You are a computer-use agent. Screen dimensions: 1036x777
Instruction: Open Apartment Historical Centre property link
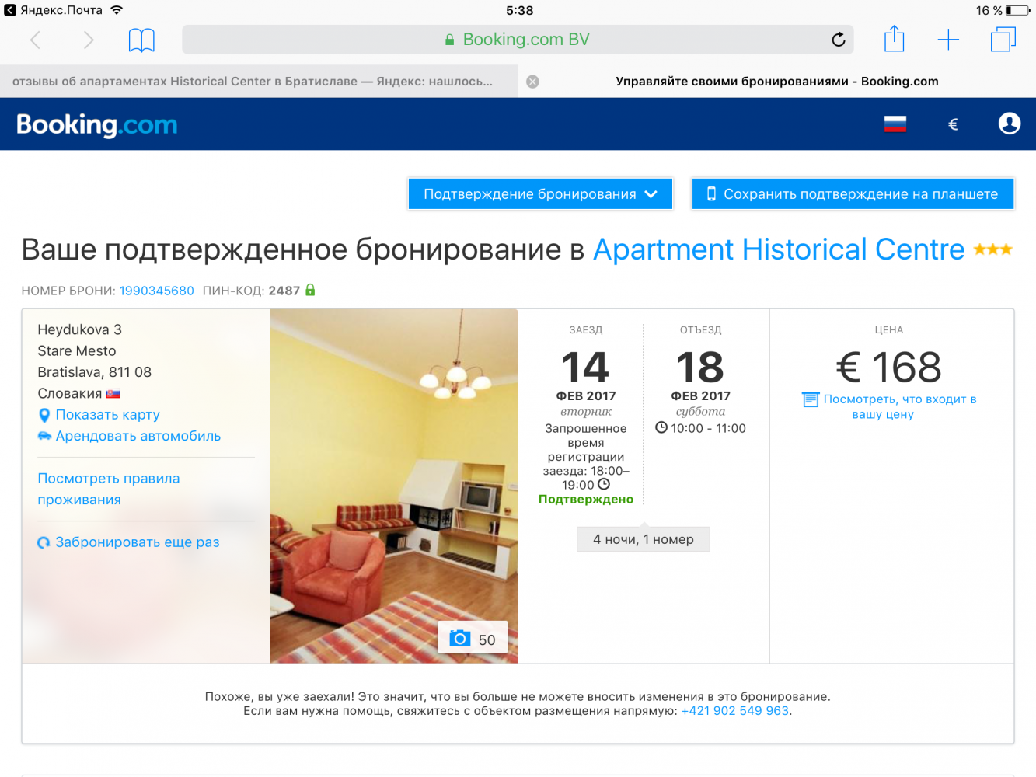click(779, 249)
